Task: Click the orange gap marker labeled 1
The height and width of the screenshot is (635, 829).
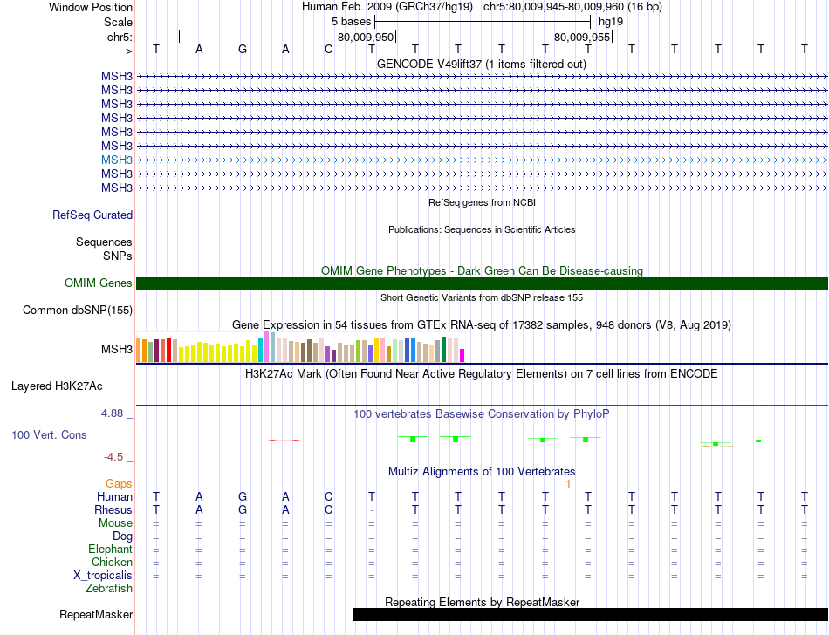Action: coord(568,484)
